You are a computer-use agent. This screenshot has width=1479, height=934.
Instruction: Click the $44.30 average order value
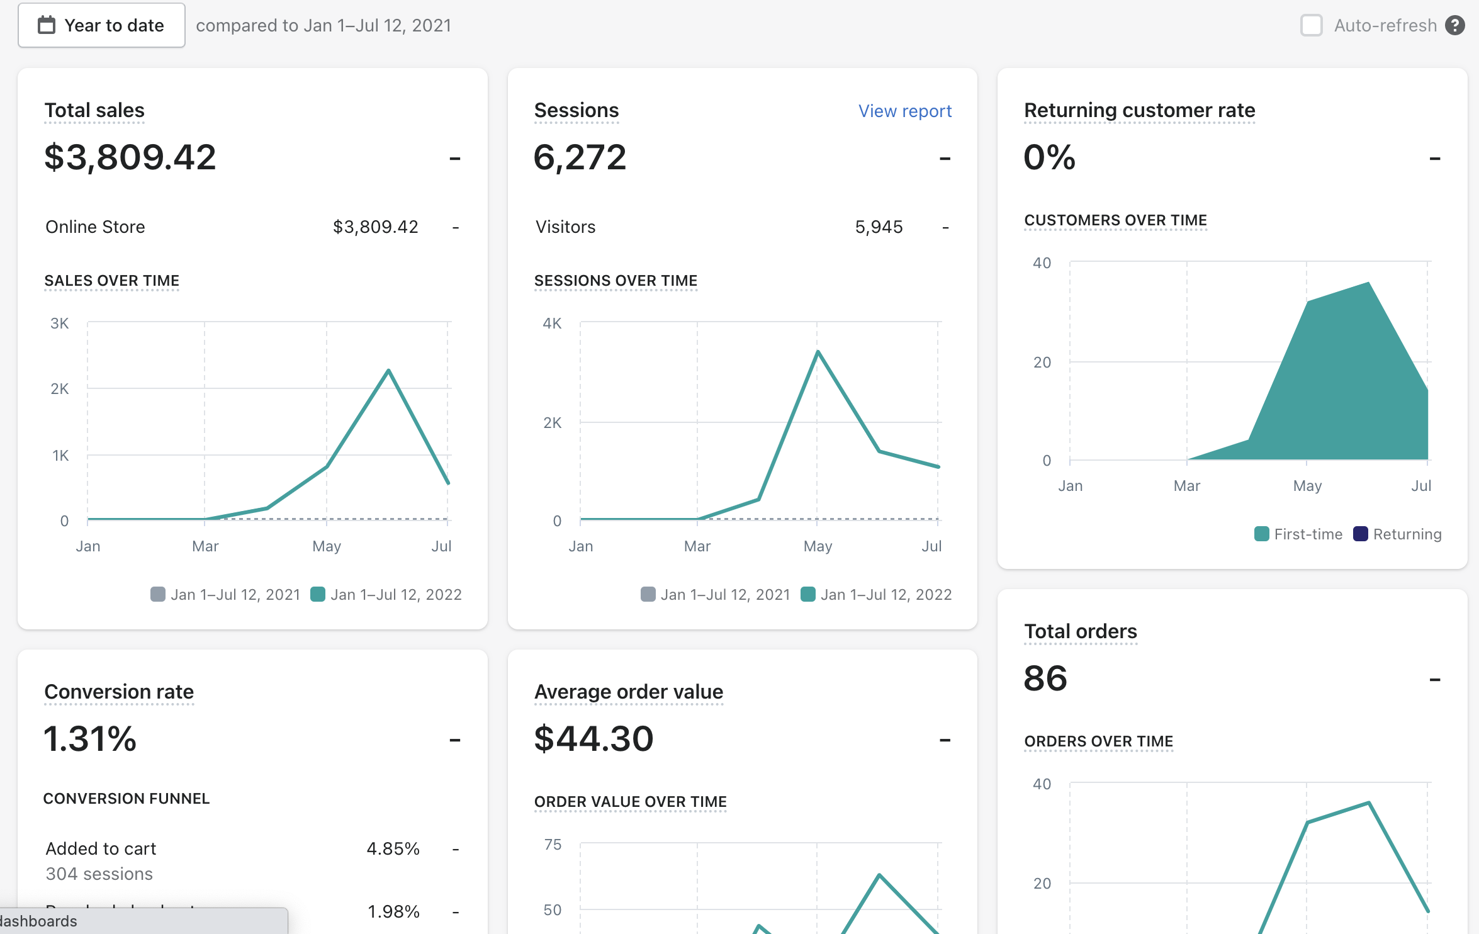[x=593, y=739]
